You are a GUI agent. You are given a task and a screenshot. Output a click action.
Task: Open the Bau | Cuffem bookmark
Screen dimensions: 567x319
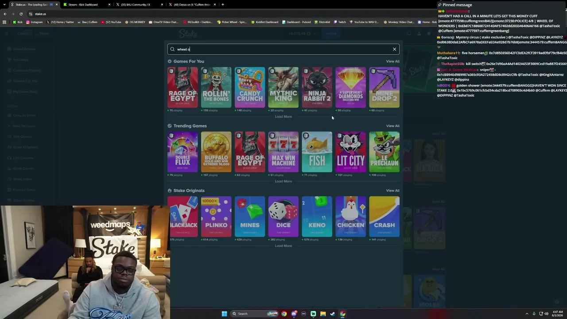point(88,22)
